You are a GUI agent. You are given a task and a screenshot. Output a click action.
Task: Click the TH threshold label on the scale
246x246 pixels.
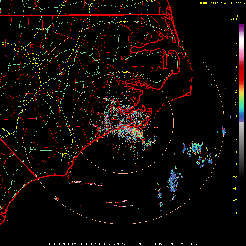tap(235, 213)
